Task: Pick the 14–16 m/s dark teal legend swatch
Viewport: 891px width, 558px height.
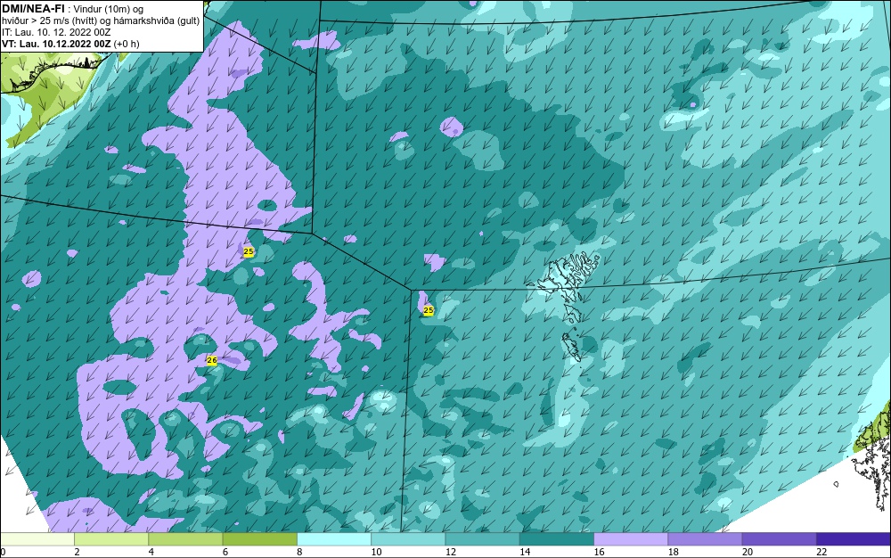Action: (x=557, y=539)
